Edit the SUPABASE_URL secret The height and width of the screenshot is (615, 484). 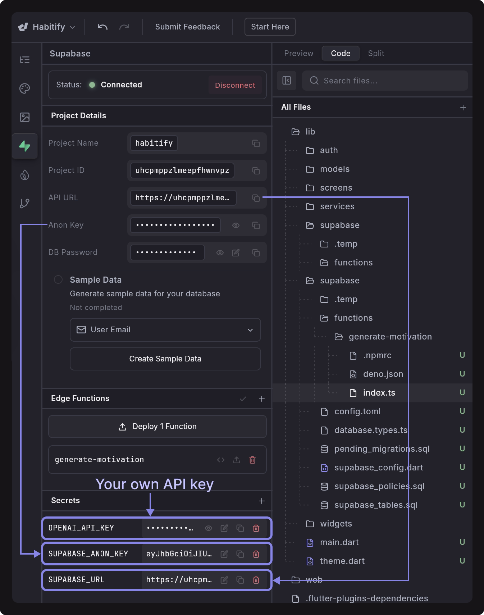click(x=224, y=580)
